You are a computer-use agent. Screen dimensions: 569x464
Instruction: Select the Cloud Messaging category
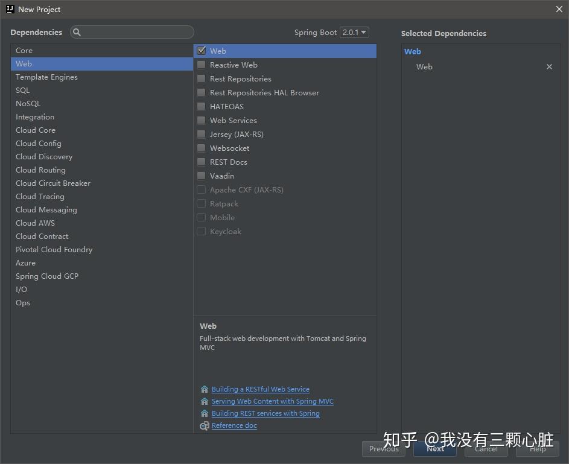pyautogui.click(x=102, y=210)
